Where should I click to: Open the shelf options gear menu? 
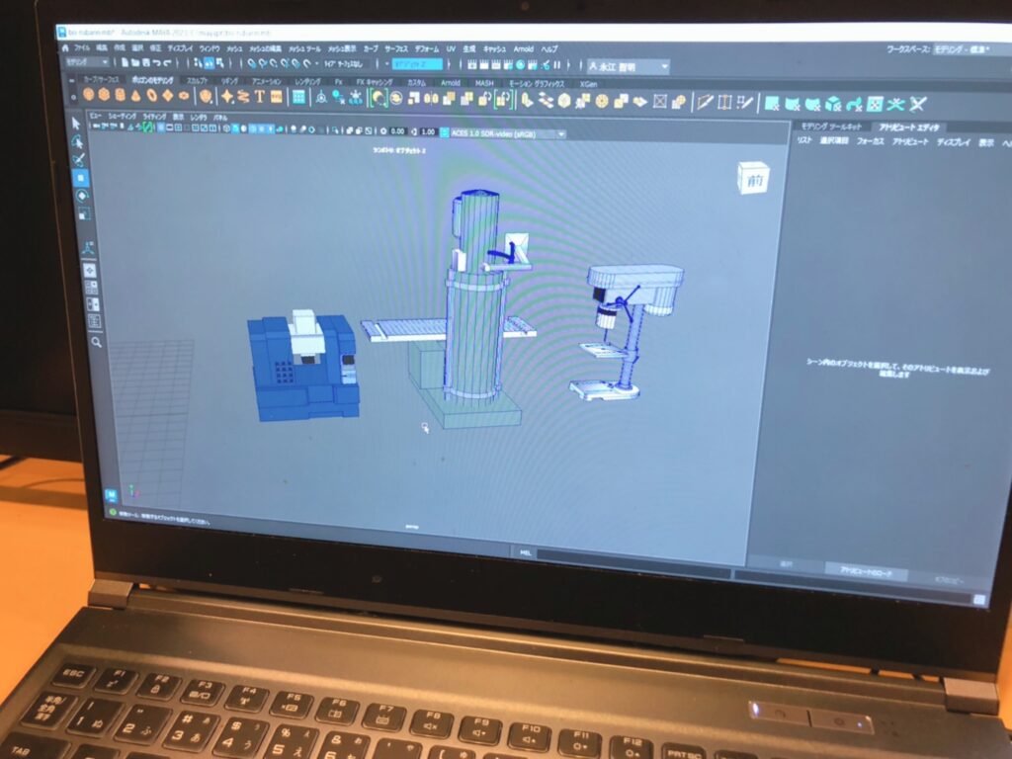coord(73,97)
